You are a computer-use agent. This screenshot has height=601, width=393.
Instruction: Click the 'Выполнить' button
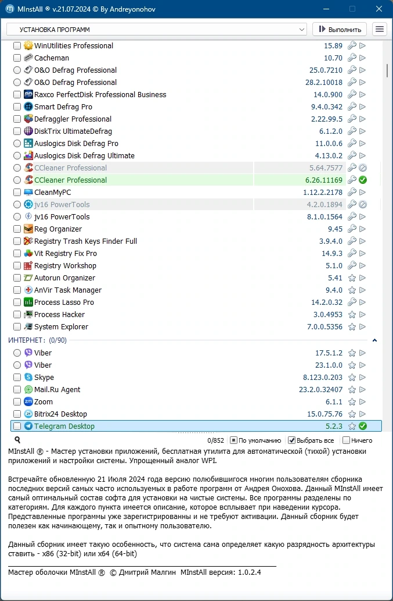[x=340, y=30]
